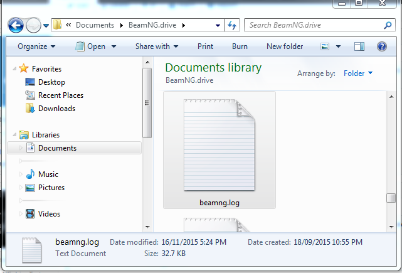Open the Share with menu
This screenshot has height=273, width=402.
(x=157, y=46)
